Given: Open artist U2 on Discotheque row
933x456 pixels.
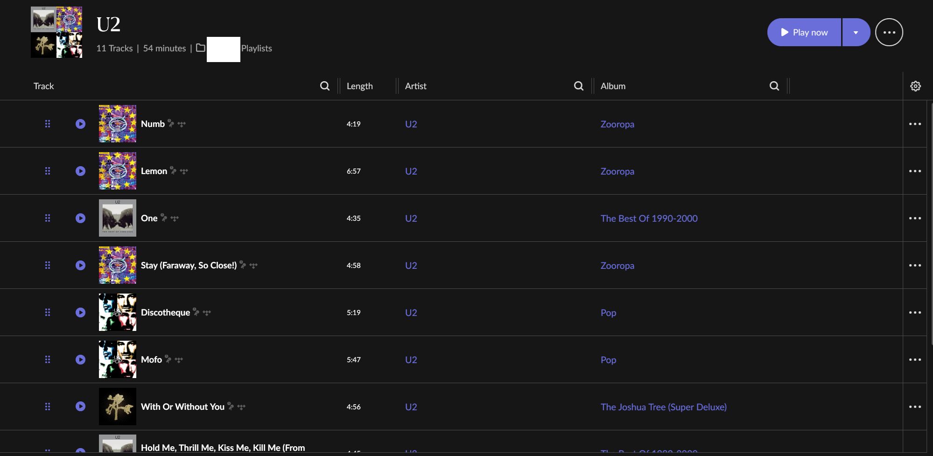Looking at the screenshot, I should point(411,313).
